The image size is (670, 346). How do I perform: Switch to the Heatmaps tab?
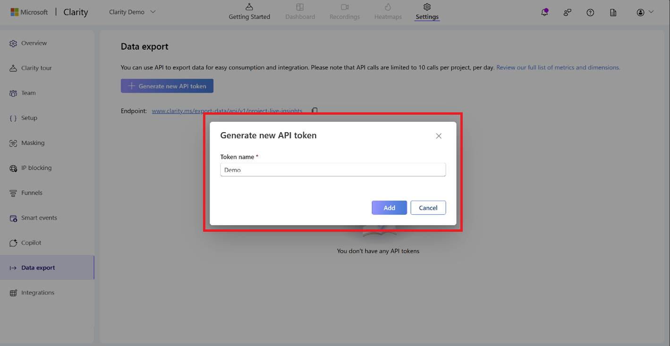(388, 12)
